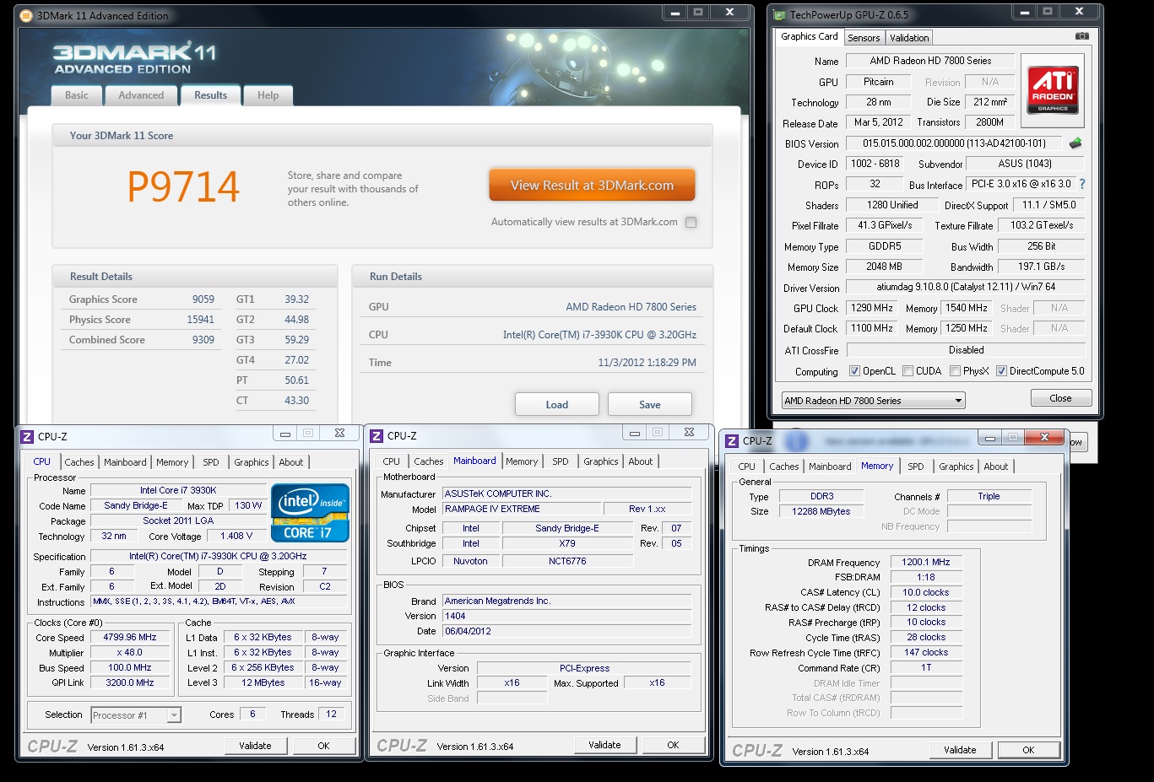Screen dimensions: 1154x782
Task: Open Processor #1 selection dropdown
Action: pyautogui.click(x=136, y=715)
